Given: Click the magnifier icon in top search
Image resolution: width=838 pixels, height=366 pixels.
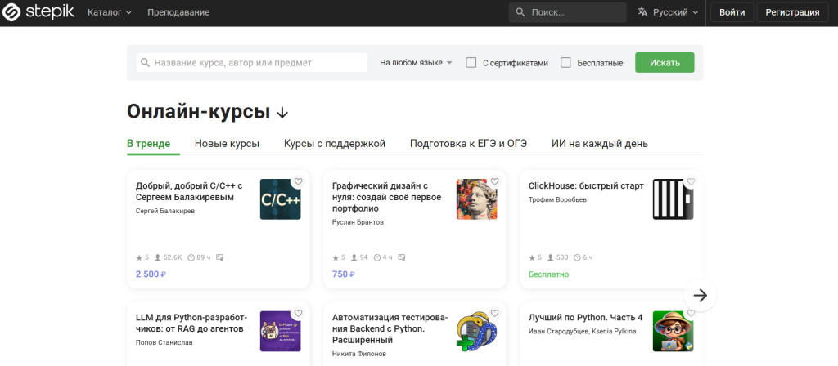Looking at the screenshot, I should pos(521,13).
